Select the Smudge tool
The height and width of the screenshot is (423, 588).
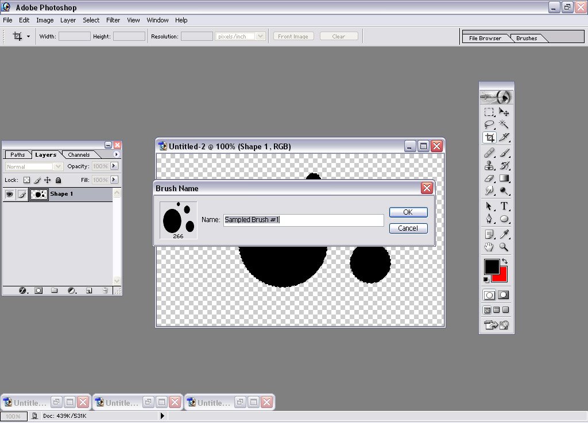[x=489, y=191]
